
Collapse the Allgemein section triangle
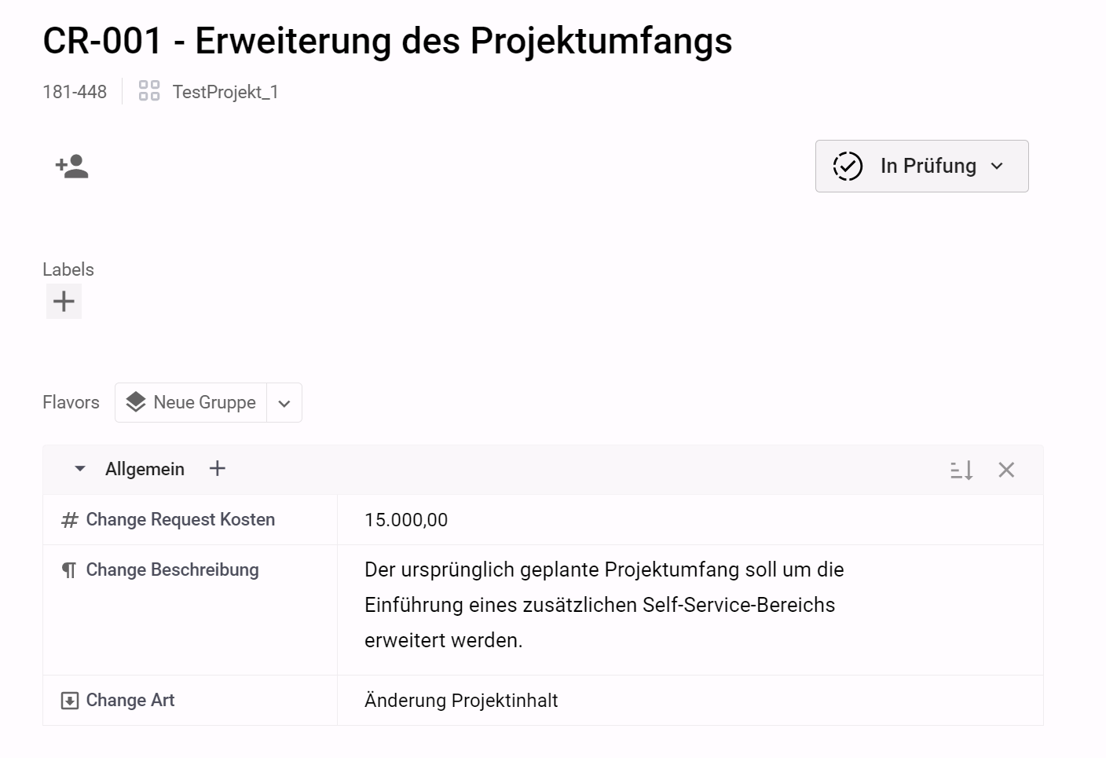point(79,469)
